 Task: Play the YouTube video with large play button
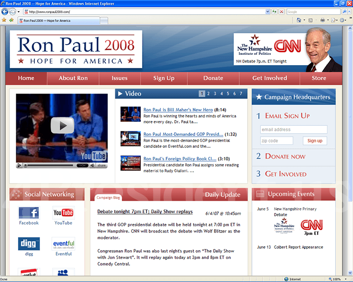tap(62, 125)
